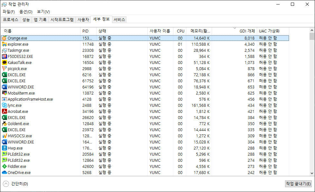The width and height of the screenshot is (315, 192).
Task: Click the MobaXterm.exe icon
Action: pos(4,93)
